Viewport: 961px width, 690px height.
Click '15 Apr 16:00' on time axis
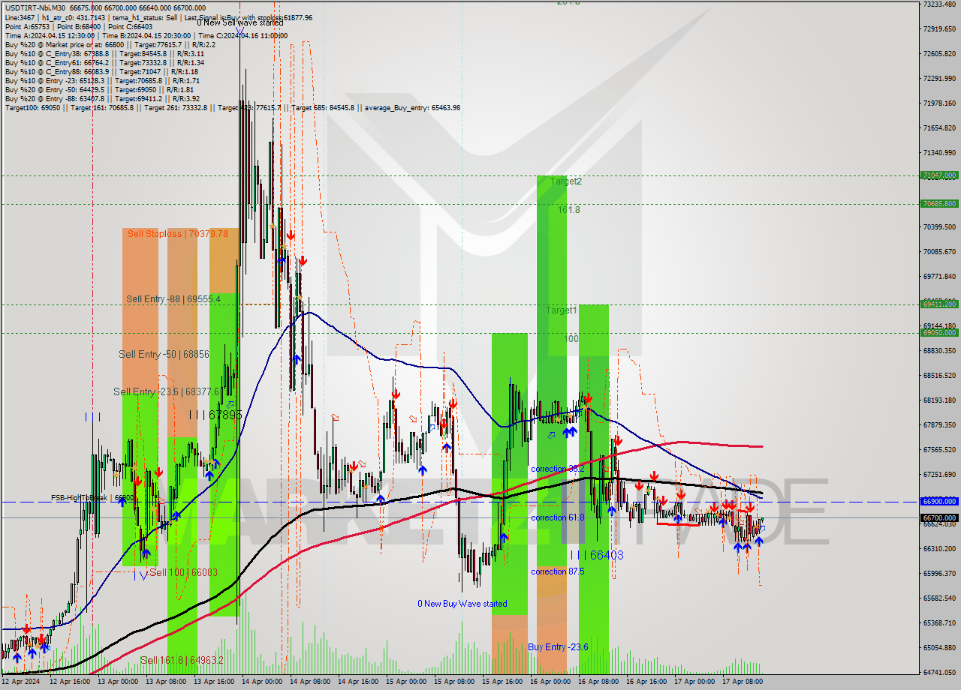502,682
